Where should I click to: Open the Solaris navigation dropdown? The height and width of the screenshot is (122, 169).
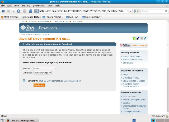(x=33, y=22)
